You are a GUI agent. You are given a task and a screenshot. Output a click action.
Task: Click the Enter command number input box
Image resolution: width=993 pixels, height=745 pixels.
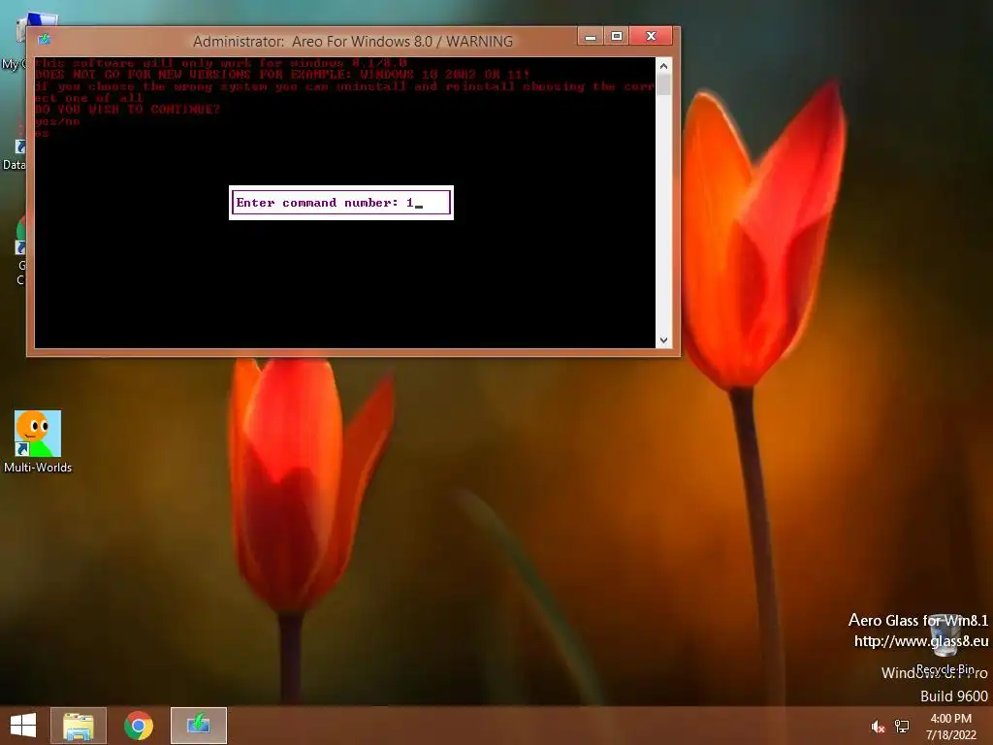[x=341, y=203]
